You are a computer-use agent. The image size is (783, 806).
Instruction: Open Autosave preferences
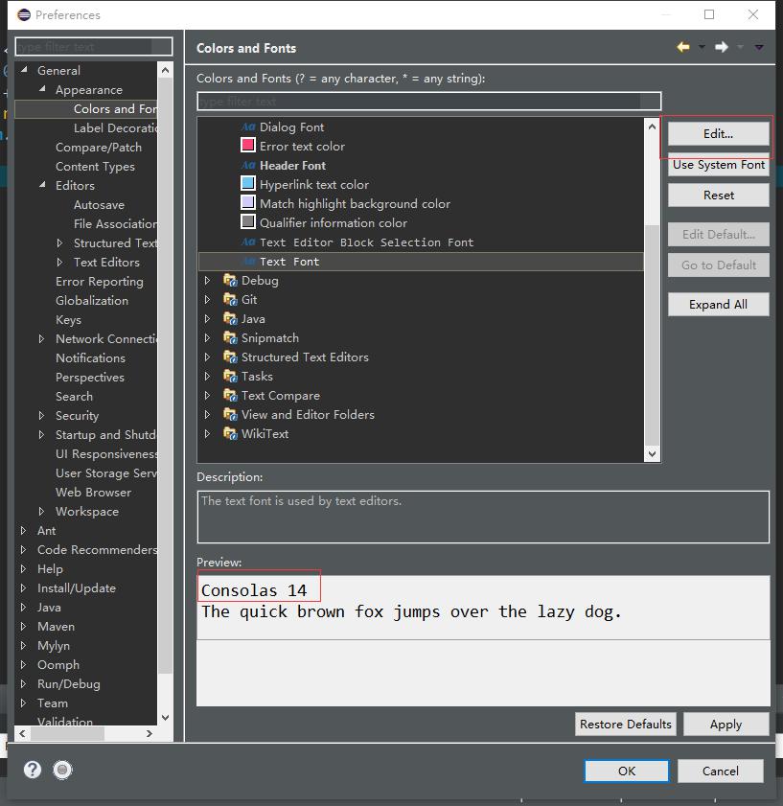(100, 204)
